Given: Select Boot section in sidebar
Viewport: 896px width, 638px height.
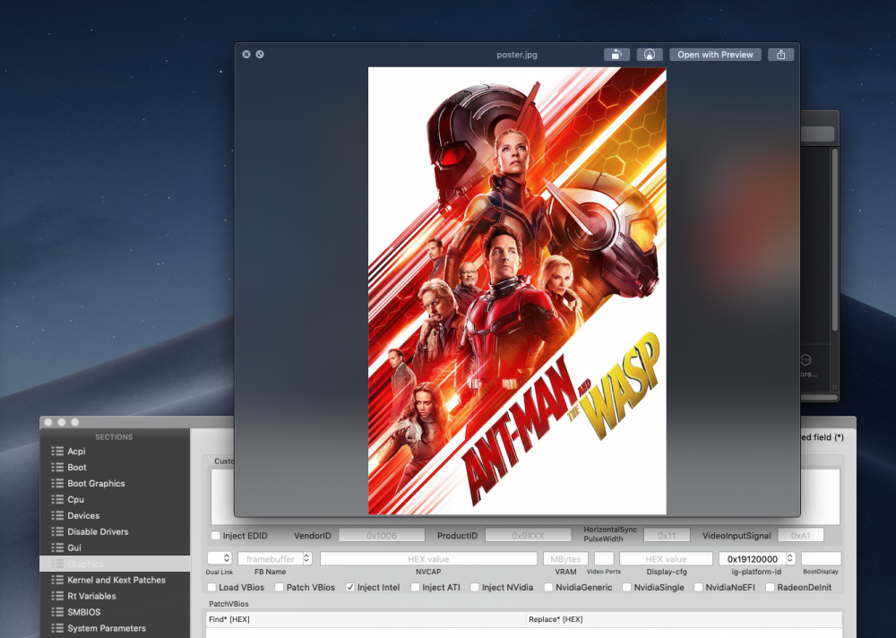Looking at the screenshot, I should [x=115, y=467].
